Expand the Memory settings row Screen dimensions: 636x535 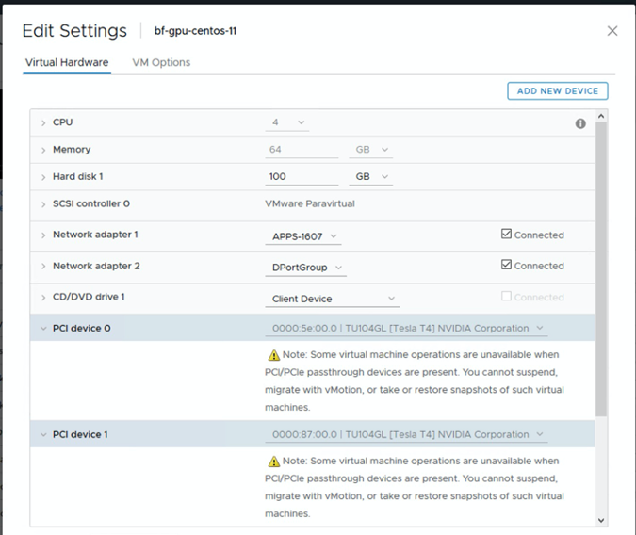(43, 150)
